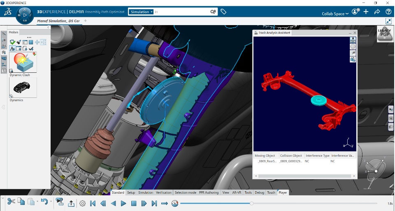This screenshot has height=211, width=395.
Task: Toggle the checkmark download option in Probes
Action: (x=31, y=49)
